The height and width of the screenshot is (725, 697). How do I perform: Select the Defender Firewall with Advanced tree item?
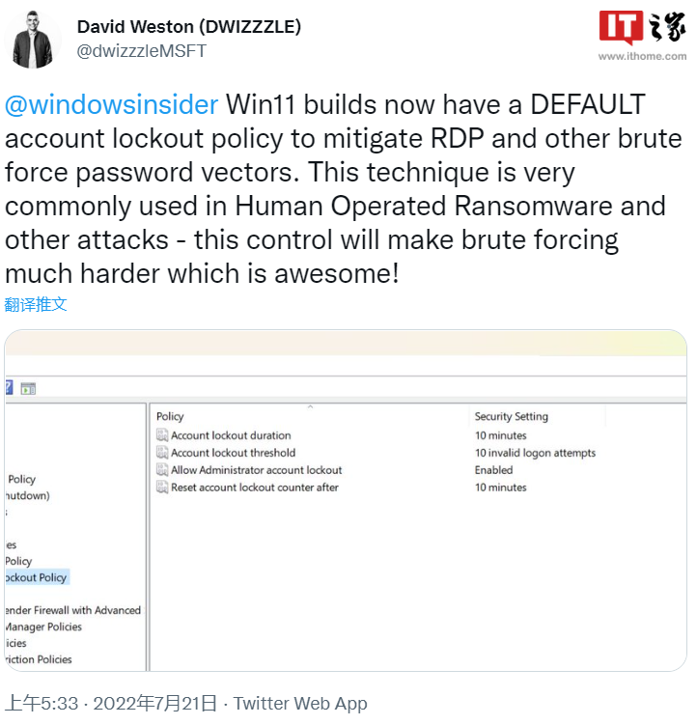click(71, 610)
